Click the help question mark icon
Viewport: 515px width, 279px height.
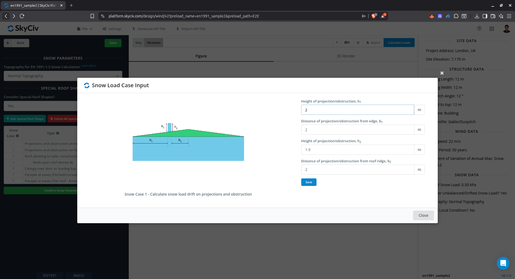[x=479, y=29]
